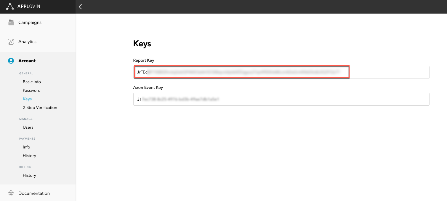Click the Axon Event Key field
The image size is (447, 201).
point(281,99)
